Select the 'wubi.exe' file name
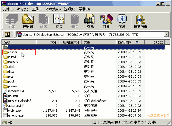This screenshot has height=126, width=172. (14, 110)
